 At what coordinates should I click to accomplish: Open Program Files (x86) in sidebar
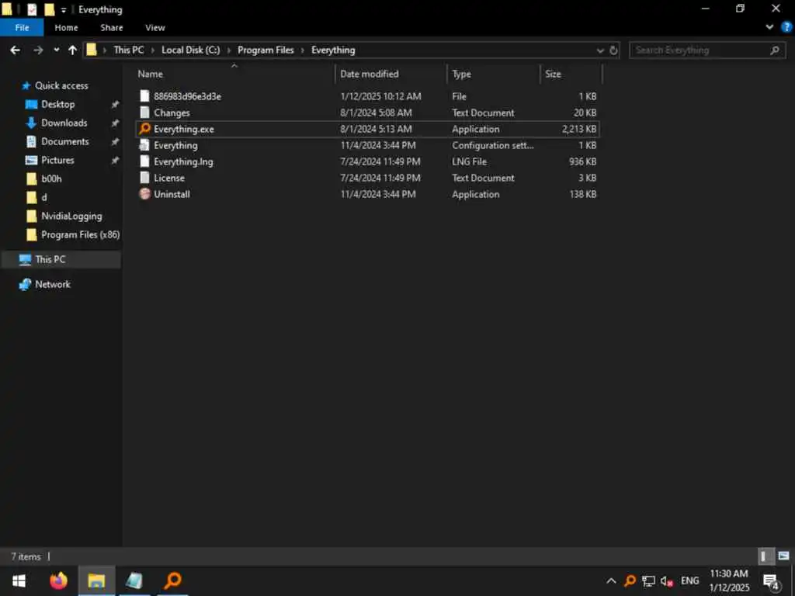tap(80, 235)
